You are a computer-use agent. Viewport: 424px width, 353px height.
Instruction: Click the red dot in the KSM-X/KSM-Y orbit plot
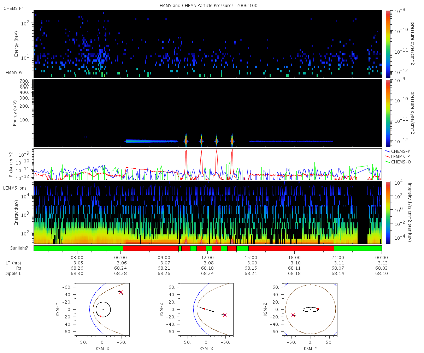[x=100, y=316]
